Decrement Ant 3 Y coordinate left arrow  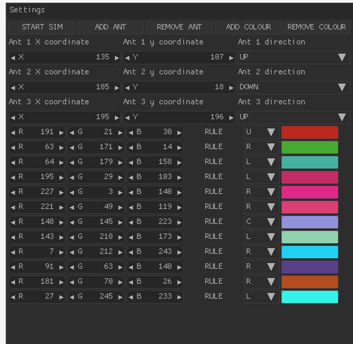click(127, 117)
